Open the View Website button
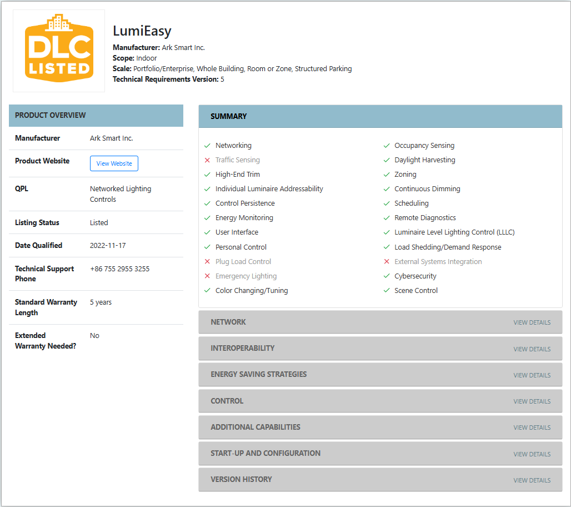 point(114,163)
